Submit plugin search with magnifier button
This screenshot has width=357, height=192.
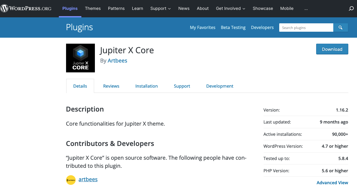(x=340, y=28)
